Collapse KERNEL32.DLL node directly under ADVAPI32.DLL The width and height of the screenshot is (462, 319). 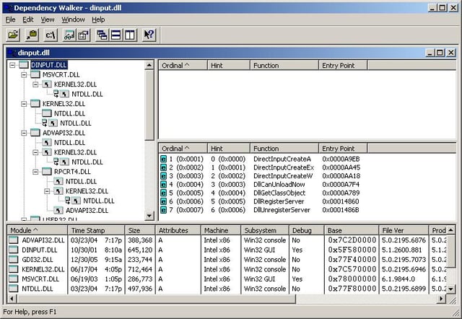click(x=35, y=152)
